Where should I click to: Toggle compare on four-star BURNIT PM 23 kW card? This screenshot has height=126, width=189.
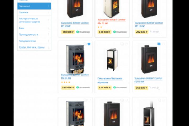pyautogui.click(x=85, y=44)
